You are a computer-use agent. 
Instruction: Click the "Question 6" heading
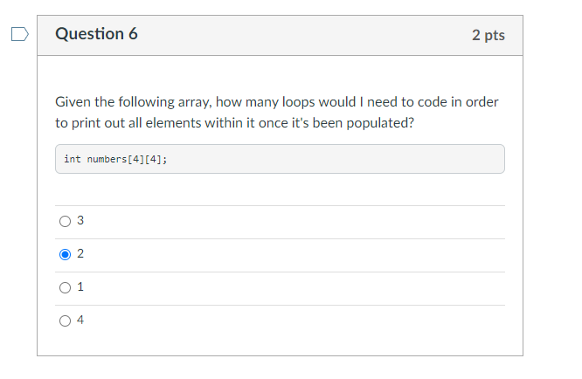click(x=96, y=35)
